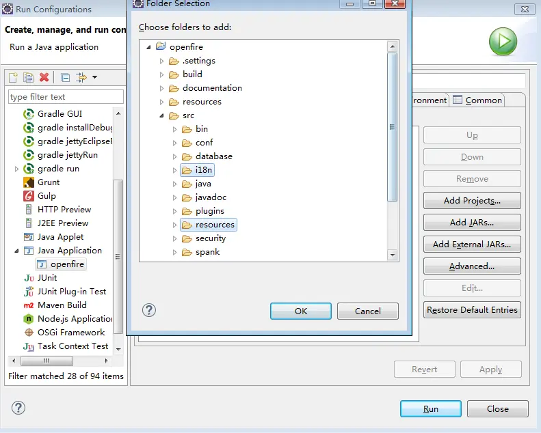Click the Duplicate launch configuration icon
Screen dimensions: 541x433
tap(28, 77)
